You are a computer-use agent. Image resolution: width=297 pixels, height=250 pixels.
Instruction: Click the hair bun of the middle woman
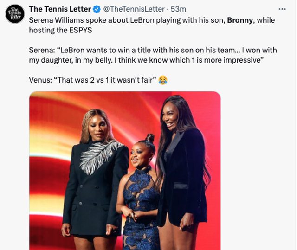[149, 138]
